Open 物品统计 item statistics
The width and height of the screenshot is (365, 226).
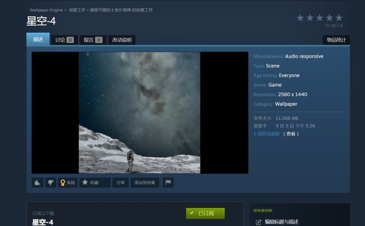[x=336, y=40]
